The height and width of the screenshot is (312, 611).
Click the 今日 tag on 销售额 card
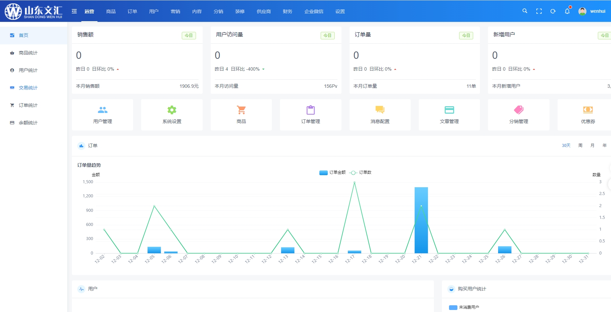pyautogui.click(x=189, y=35)
